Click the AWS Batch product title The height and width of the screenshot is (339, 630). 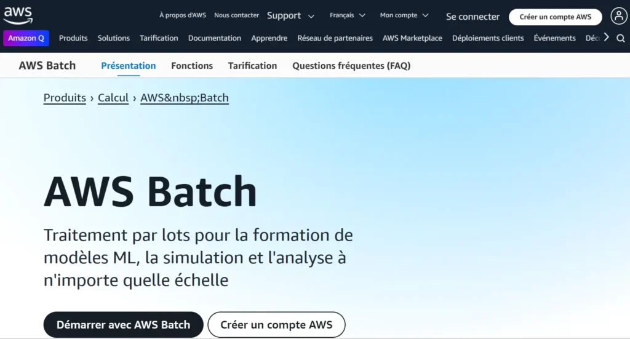[47, 65]
